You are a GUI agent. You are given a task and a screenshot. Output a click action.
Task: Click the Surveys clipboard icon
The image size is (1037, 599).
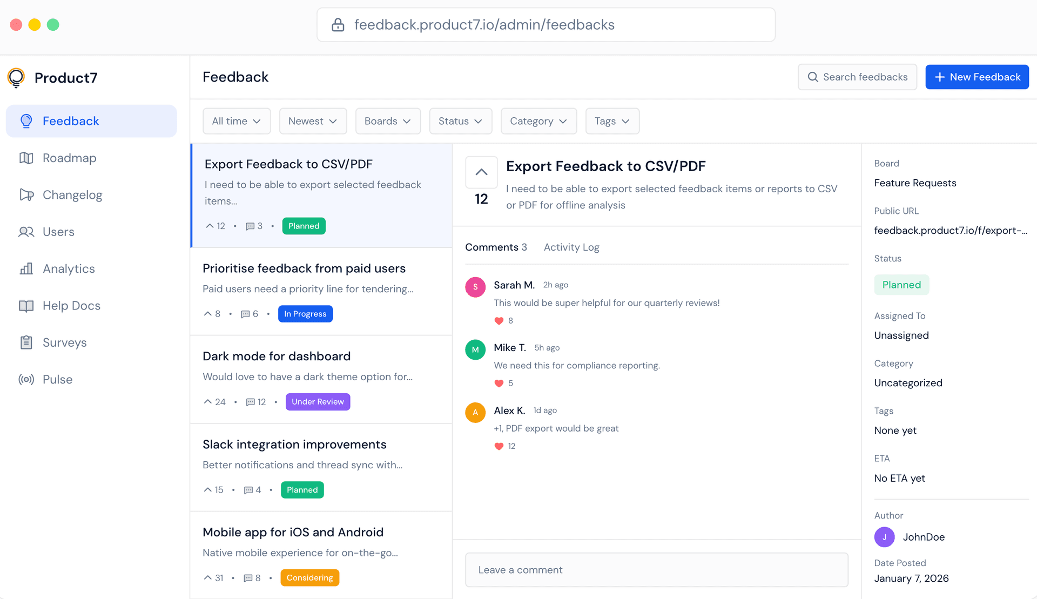(x=26, y=342)
